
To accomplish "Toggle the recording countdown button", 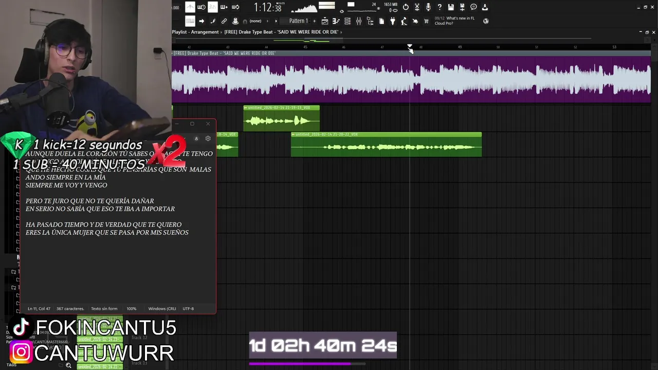I will [213, 7].
